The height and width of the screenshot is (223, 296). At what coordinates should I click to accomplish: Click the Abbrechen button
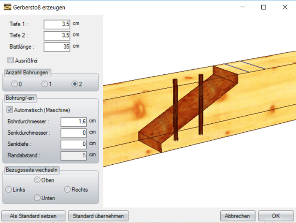[238, 216]
